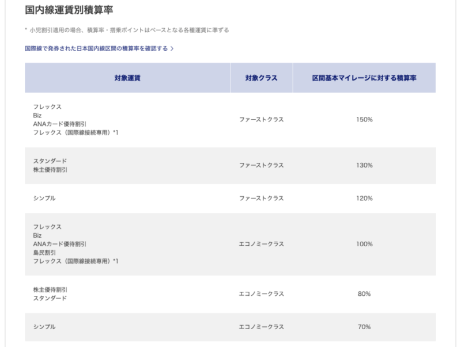Click the 130% accrual rate cell

tap(364, 165)
